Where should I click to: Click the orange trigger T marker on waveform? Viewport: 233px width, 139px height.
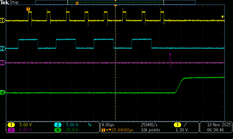tap(28, 9)
